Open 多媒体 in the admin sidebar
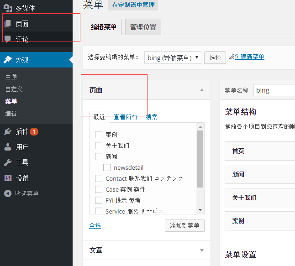The image size is (295, 266). pyautogui.click(x=36, y=8)
